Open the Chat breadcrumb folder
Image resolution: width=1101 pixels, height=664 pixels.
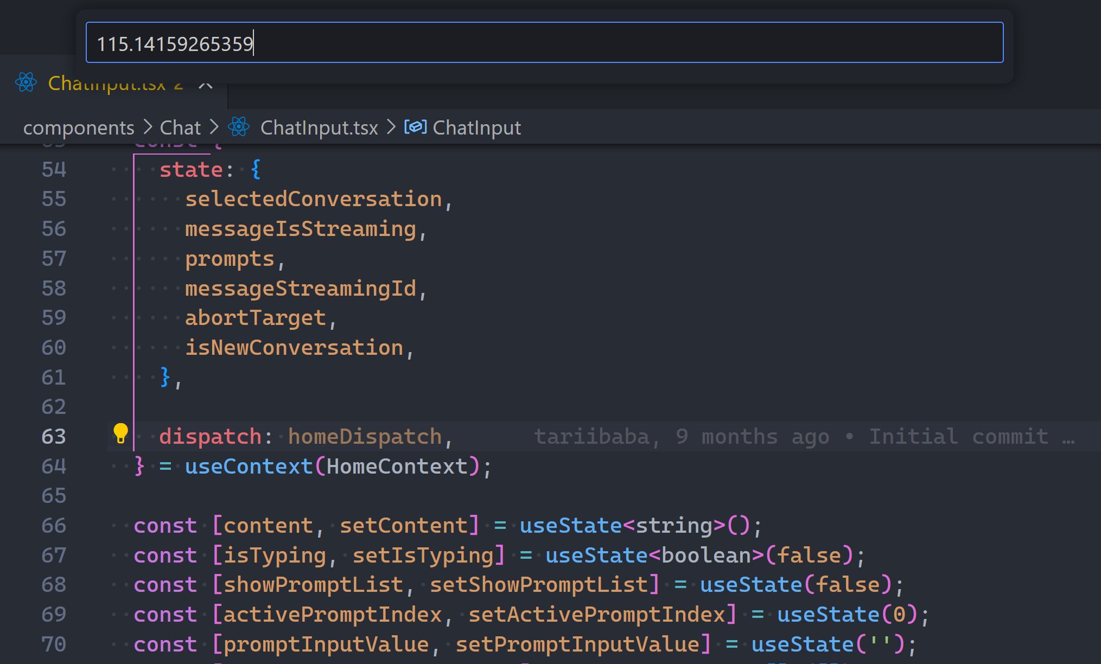click(x=180, y=127)
